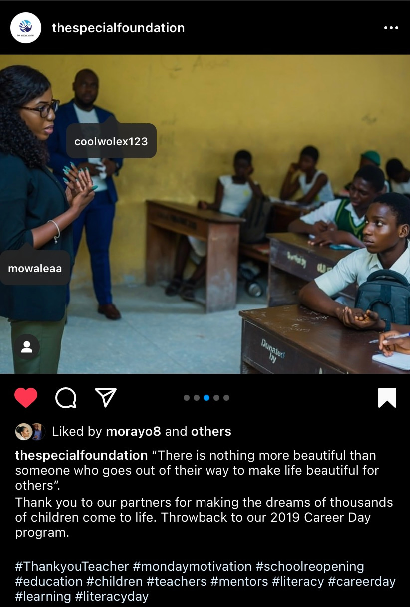Open coolwolex123 tag on photo
410x607 pixels.
[x=111, y=141]
